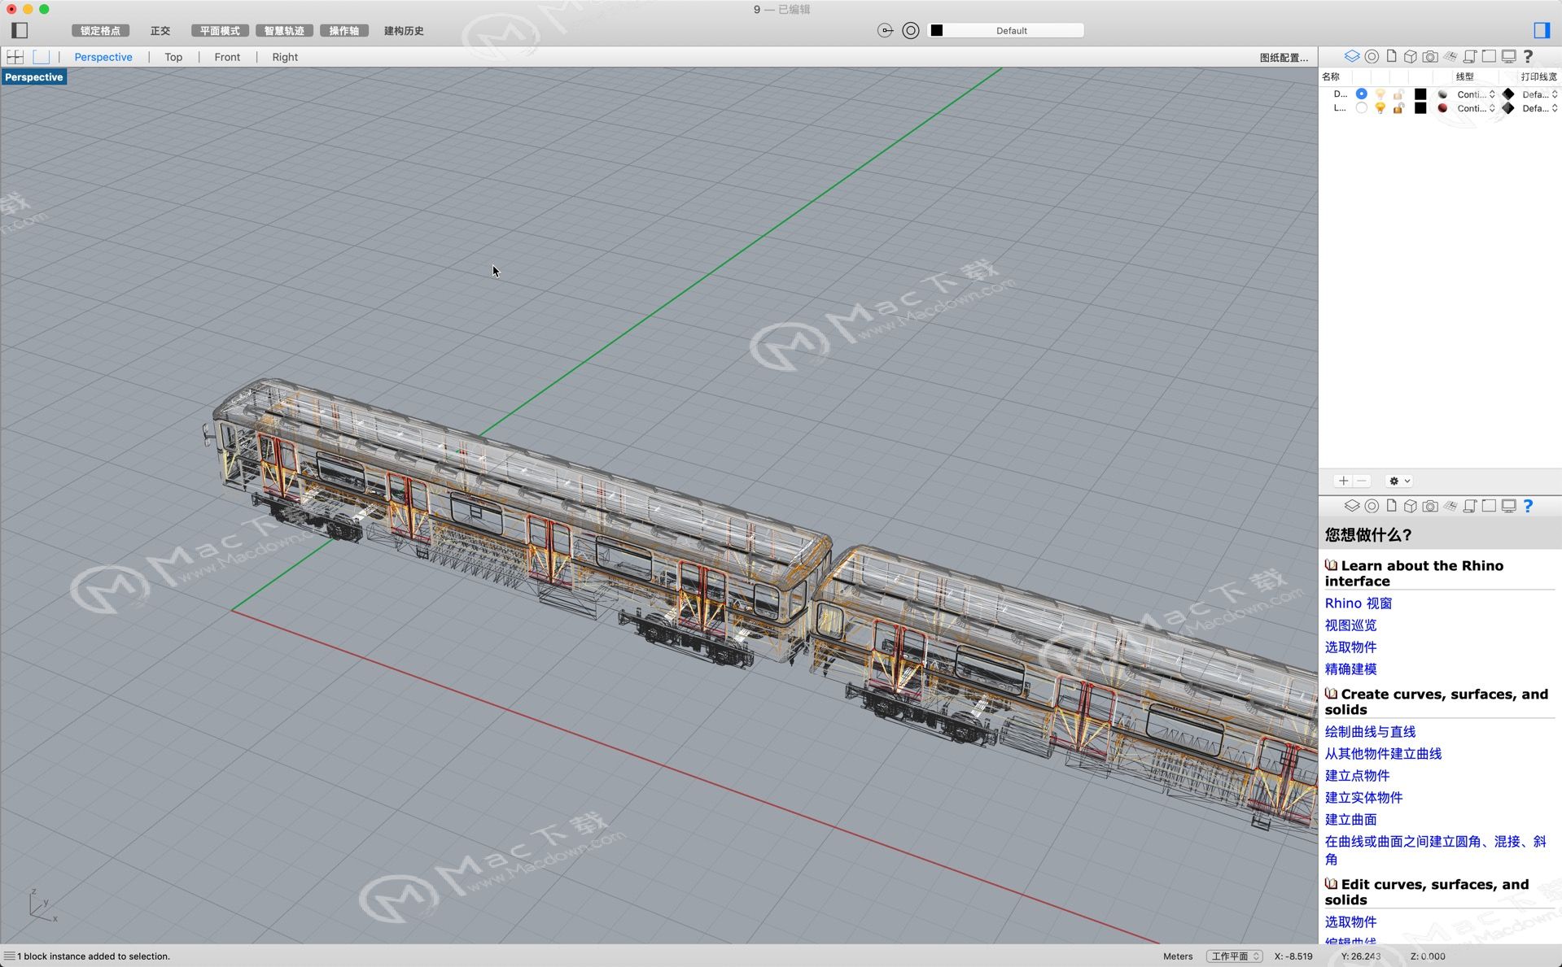
Task: Open the display monitor icon in lower panel
Action: pos(1508,506)
